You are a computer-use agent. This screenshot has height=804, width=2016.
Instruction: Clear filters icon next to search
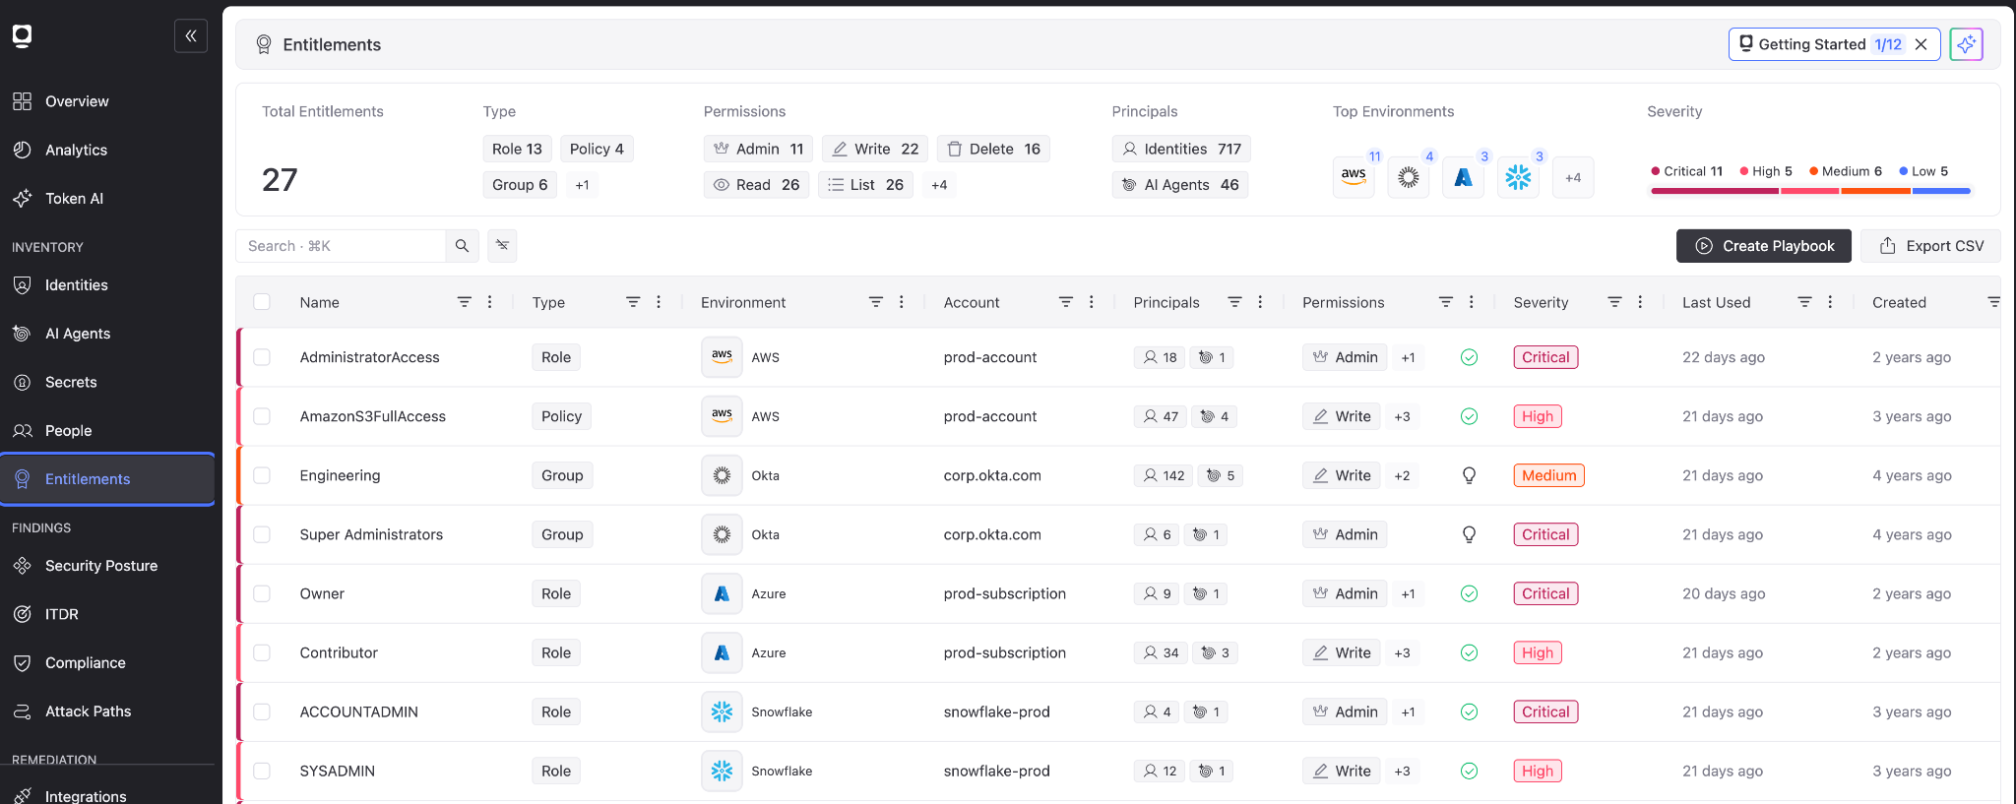pyautogui.click(x=502, y=245)
